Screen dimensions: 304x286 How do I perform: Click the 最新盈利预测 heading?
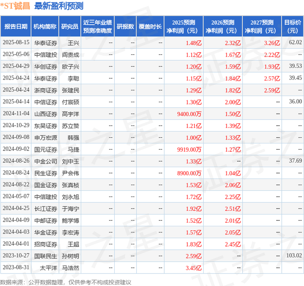[x=59, y=6]
